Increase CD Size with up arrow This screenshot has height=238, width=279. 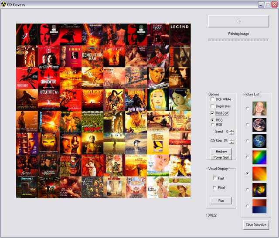(231, 140)
